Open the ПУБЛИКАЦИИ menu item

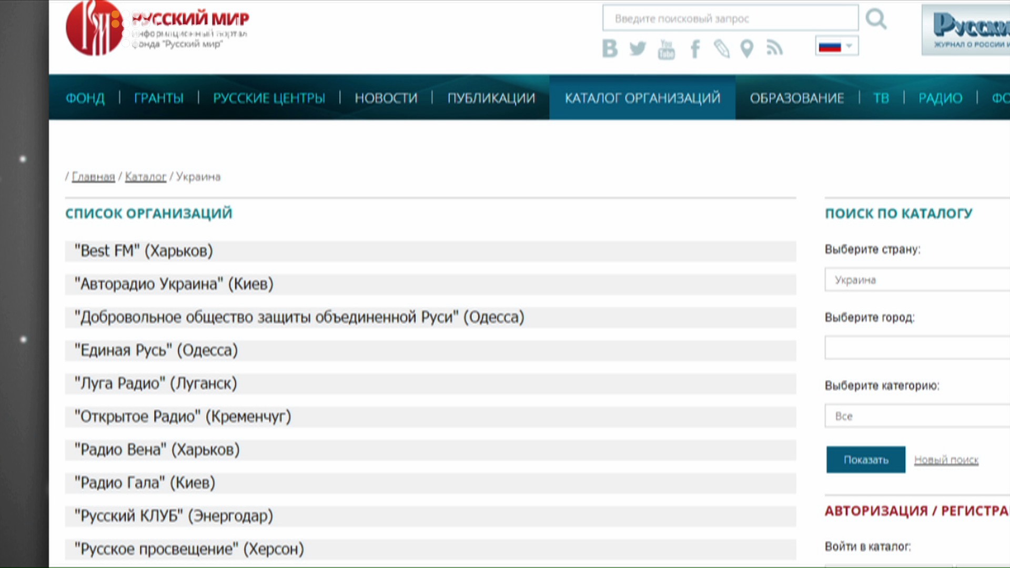pos(491,98)
